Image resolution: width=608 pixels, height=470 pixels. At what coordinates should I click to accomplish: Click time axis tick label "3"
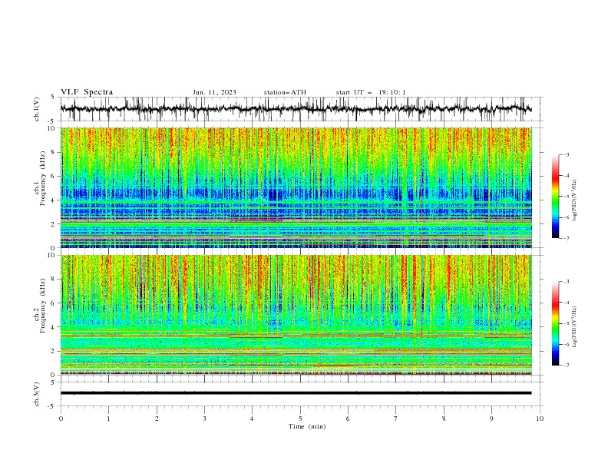204,419
